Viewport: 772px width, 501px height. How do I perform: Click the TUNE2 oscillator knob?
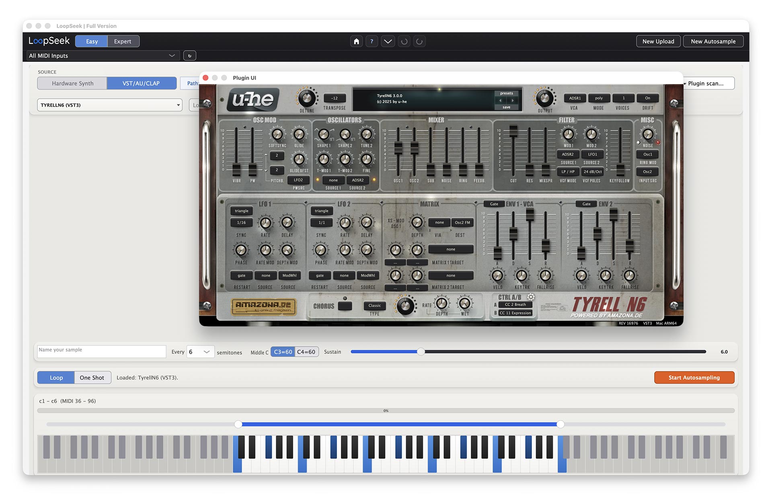pos(366,134)
